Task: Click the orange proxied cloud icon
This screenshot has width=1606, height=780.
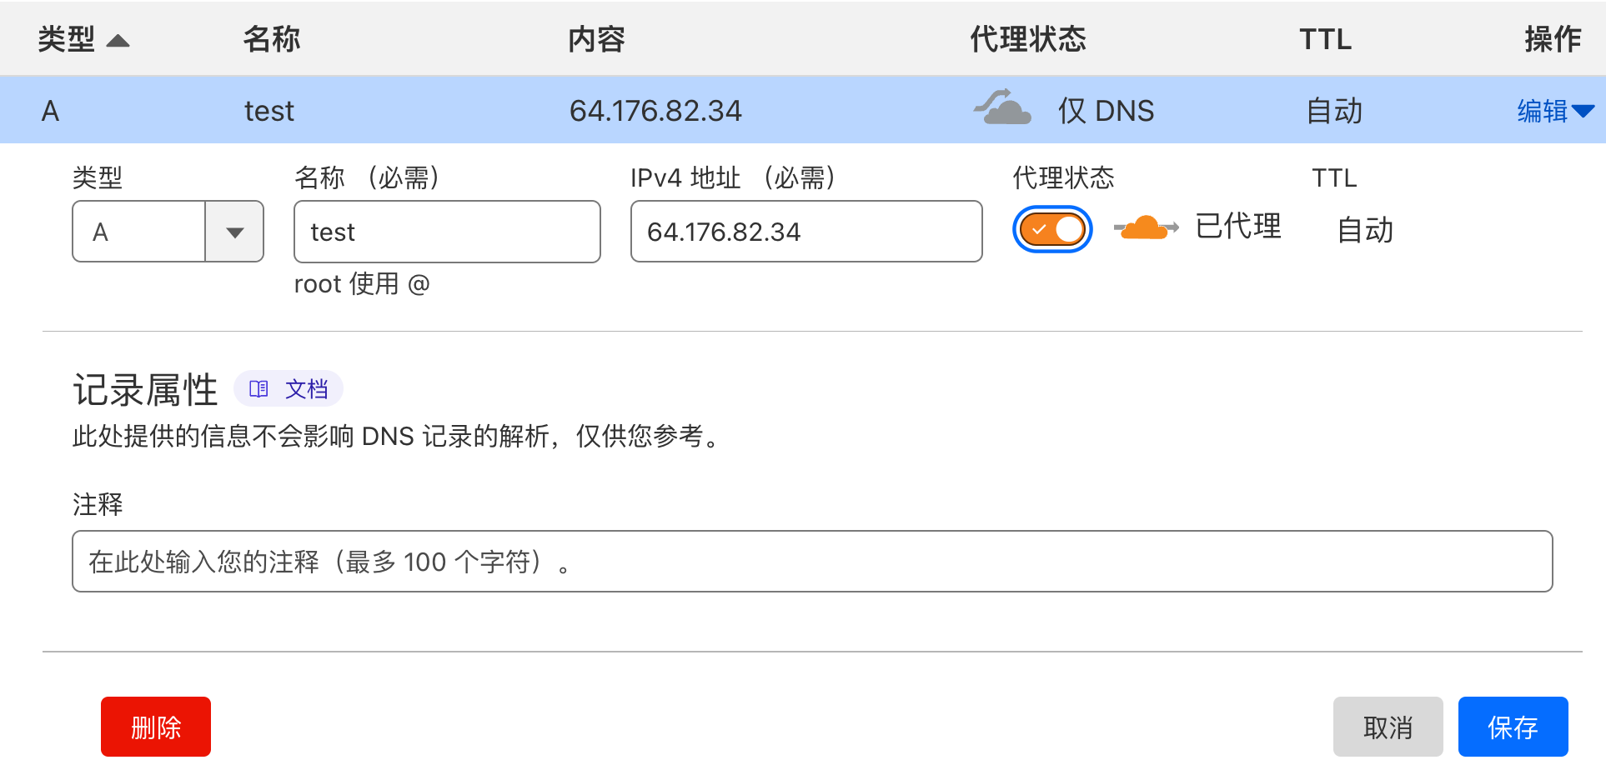Action: tap(1146, 227)
